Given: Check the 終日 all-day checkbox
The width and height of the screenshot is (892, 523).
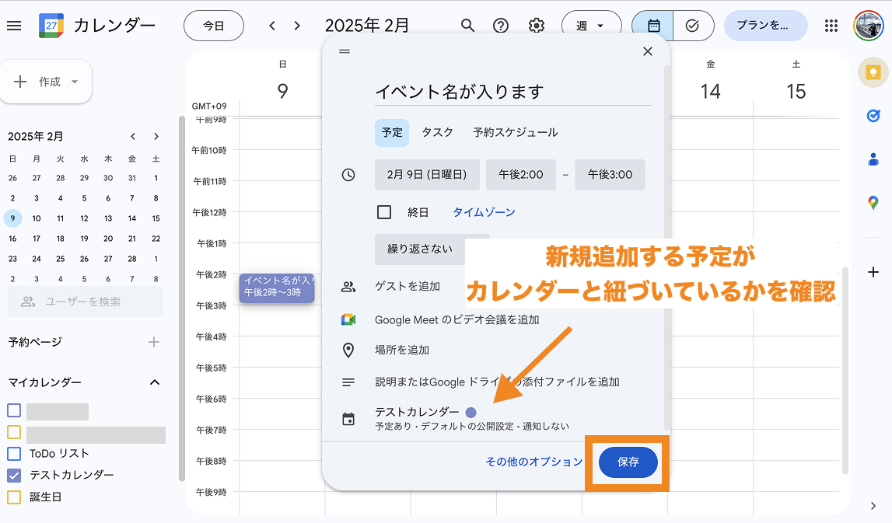Looking at the screenshot, I should [x=384, y=212].
